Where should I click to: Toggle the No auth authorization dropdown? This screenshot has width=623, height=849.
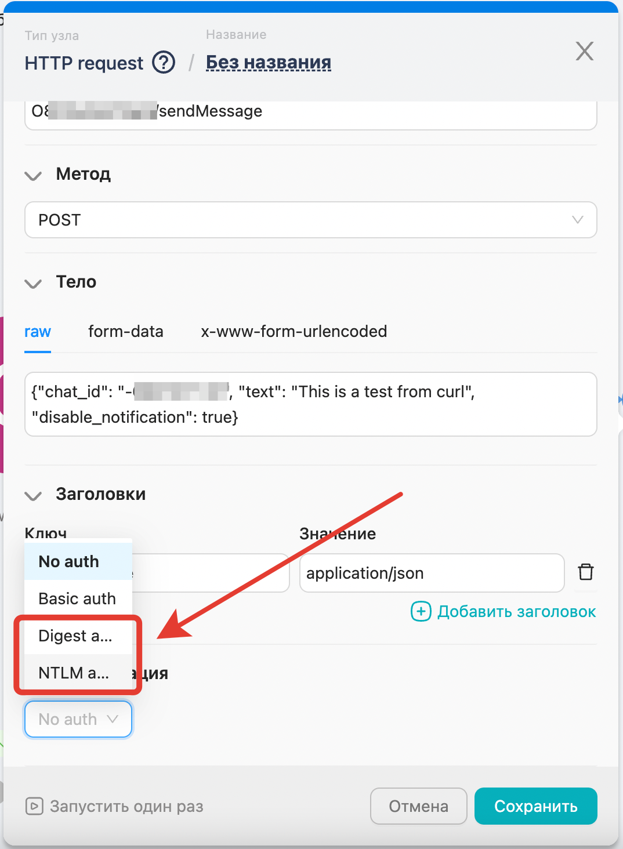[78, 719]
